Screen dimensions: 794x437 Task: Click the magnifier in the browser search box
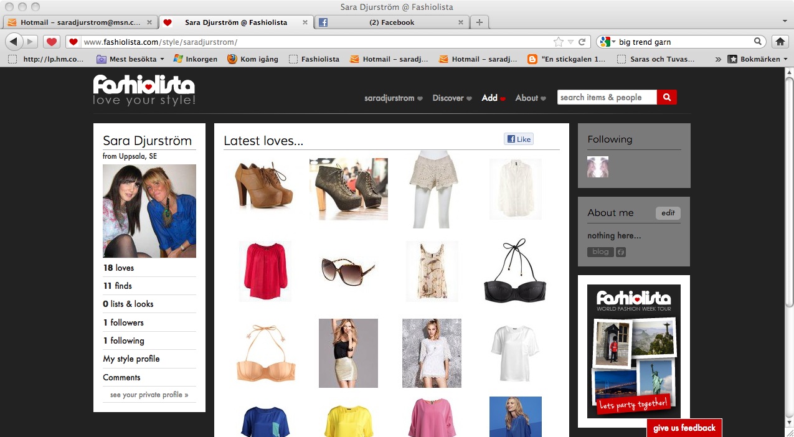(758, 42)
